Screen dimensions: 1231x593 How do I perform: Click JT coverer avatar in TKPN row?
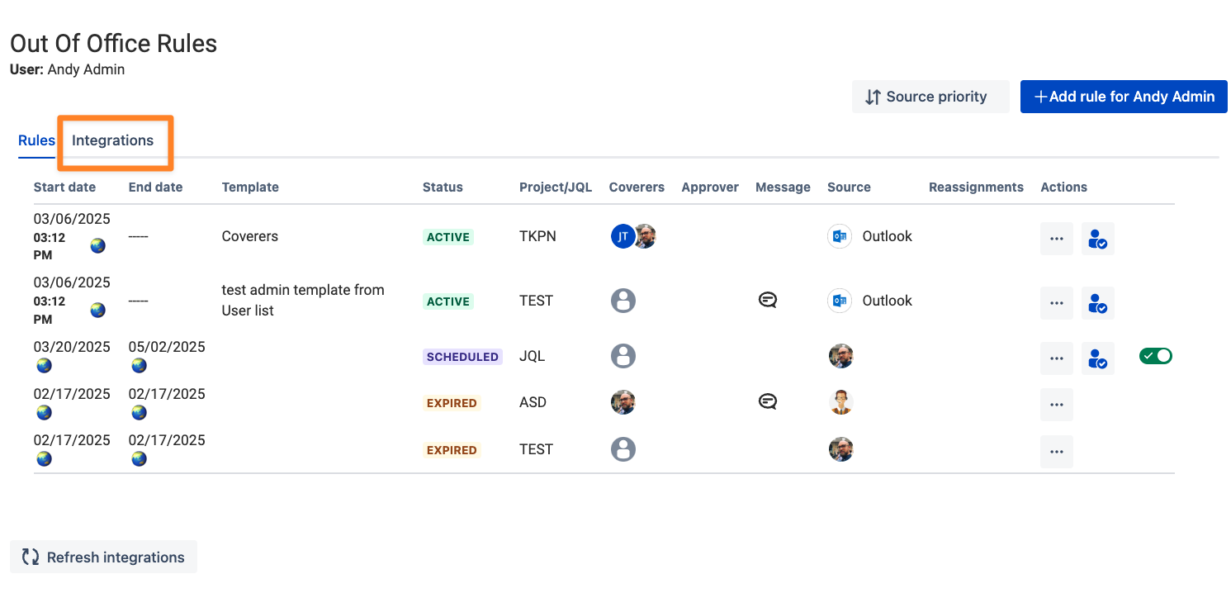(x=623, y=236)
